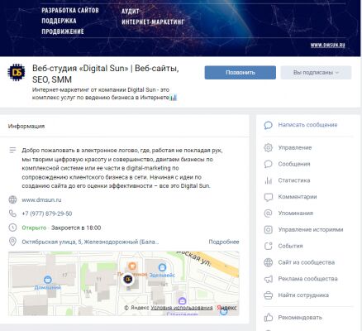Open Найти сотрудника menu item
Image resolution: width=362 pixels, height=331 pixels.
pyautogui.click(x=303, y=295)
